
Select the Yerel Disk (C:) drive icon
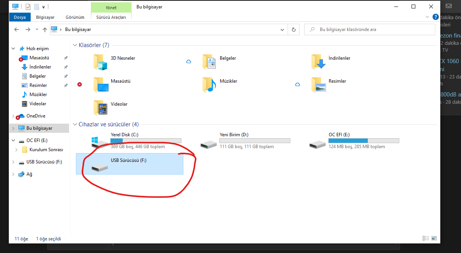pos(100,142)
